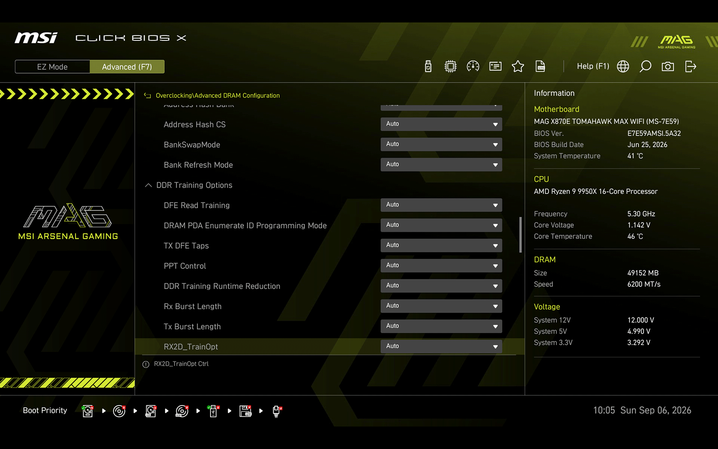Click the first boot priority device icon
The image size is (718, 449).
pyautogui.click(x=88, y=411)
